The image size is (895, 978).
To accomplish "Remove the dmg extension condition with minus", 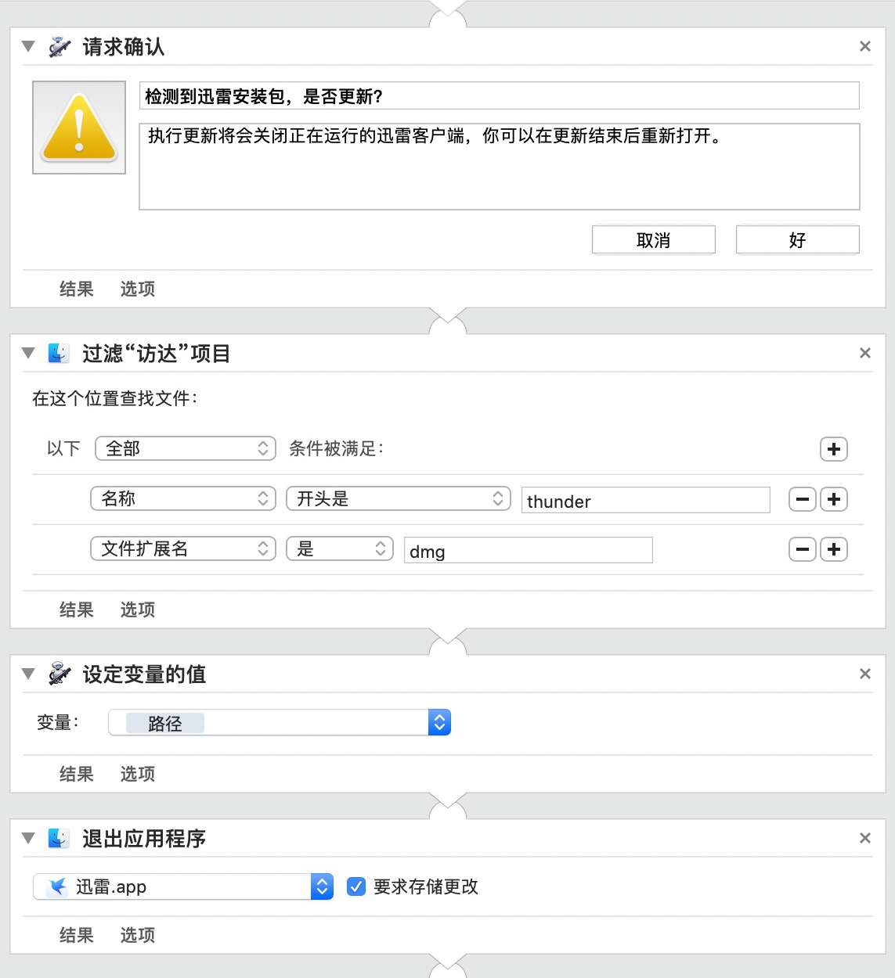I will (802, 549).
